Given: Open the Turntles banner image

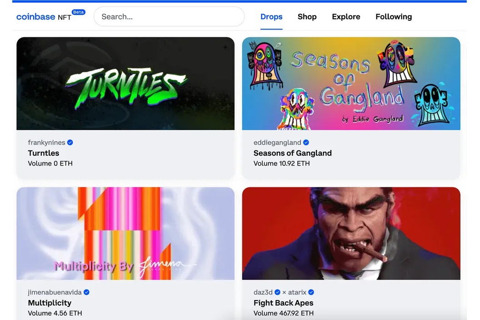Looking at the screenshot, I should pos(125,84).
